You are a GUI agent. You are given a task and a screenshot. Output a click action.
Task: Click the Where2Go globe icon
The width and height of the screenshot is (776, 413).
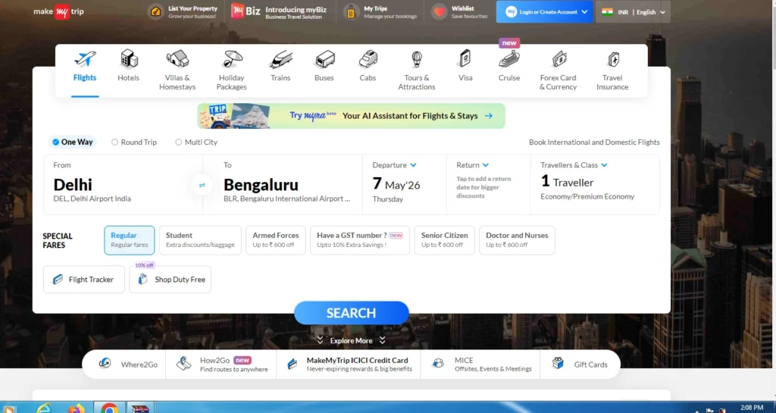pos(105,364)
